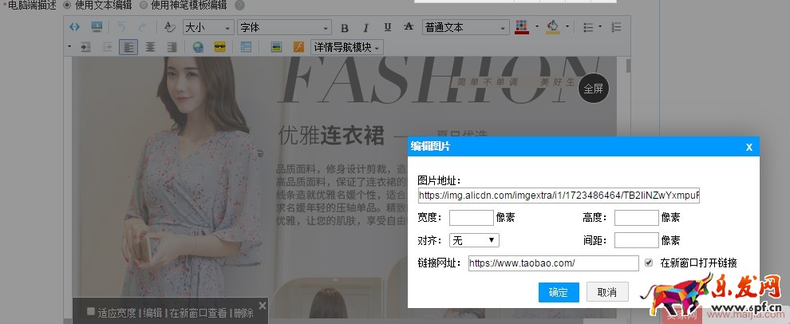Open the 详情导航模块 menu

(x=346, y=47)
